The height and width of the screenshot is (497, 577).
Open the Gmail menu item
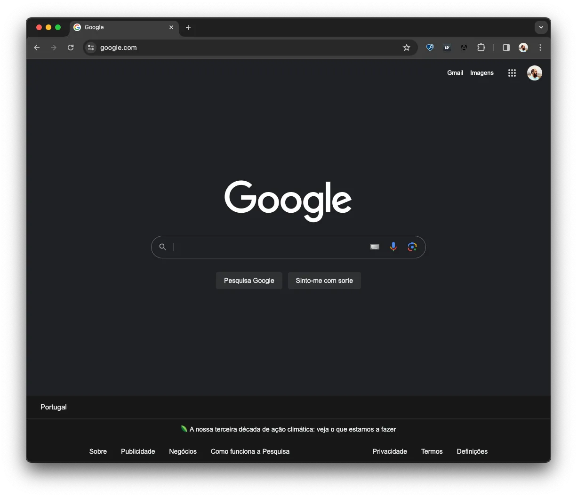pyautogui.click(x=455, y=73)
